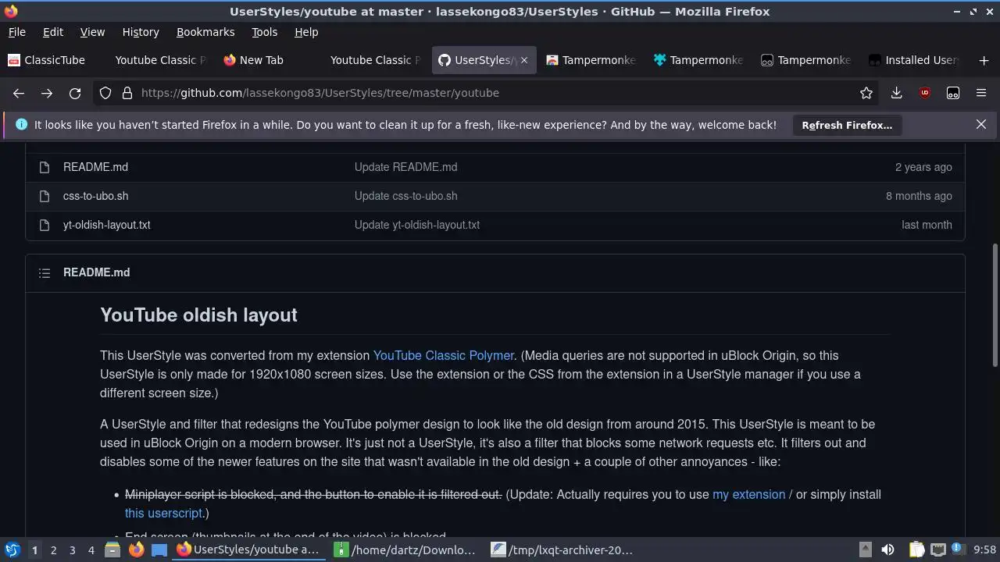This screenshot has width=1000, height=562.
Task: Launch the file manager from taskbar
Action: coord(112,550)
